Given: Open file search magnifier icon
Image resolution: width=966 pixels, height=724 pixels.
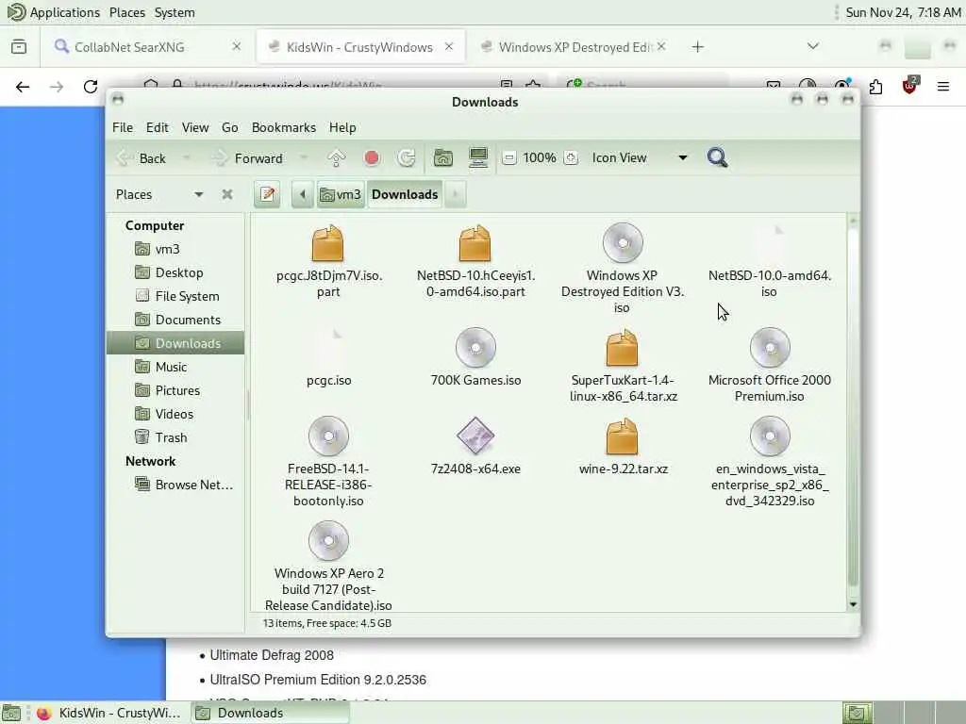Looking at the screenshot, I should tap(717, 158).
